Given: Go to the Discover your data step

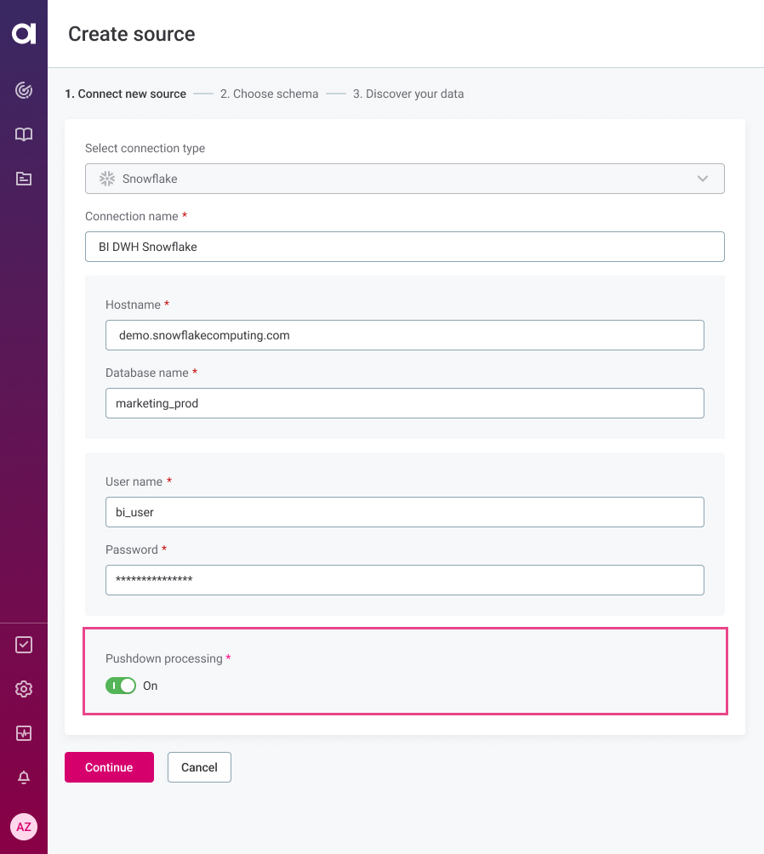Looking at the screenshot, I should 408,94.
